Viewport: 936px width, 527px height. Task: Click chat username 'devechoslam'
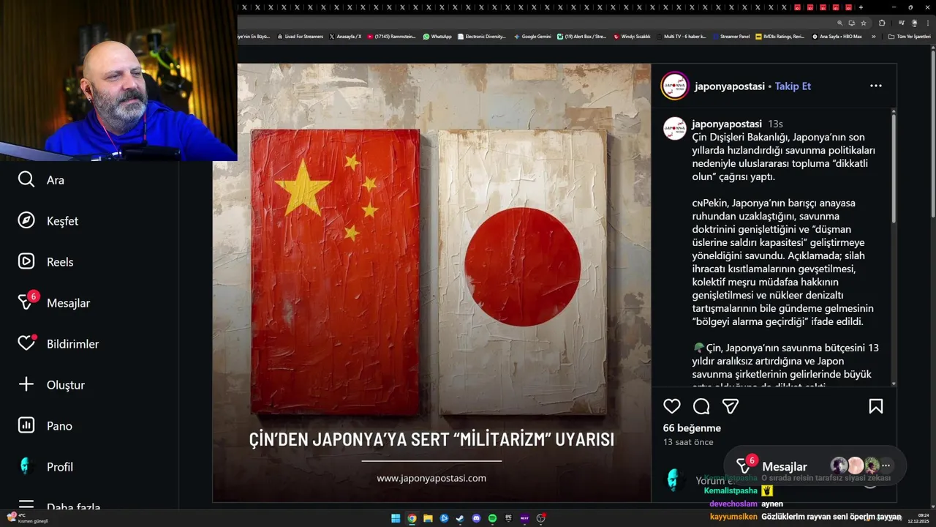[732, 504]
